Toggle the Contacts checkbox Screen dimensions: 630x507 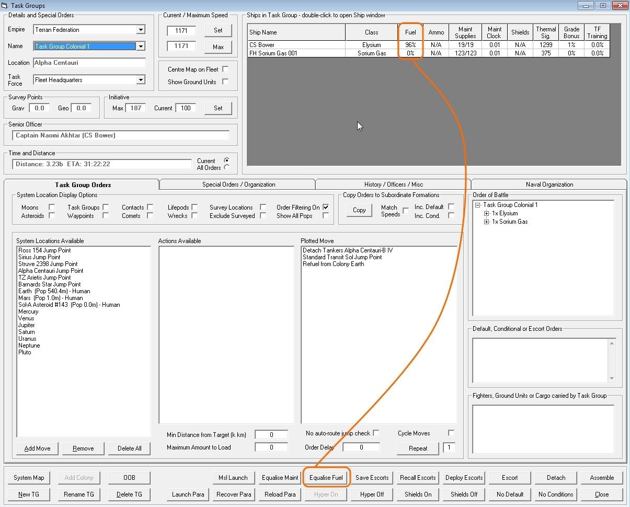pyautogui.click(x=150, y=207)
